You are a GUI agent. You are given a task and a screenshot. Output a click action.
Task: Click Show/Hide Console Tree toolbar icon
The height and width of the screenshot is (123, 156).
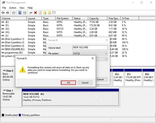coord(14,13)
